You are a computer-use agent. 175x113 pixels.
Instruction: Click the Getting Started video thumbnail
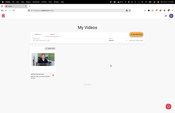pyautogui.click(x=43, y=59)
